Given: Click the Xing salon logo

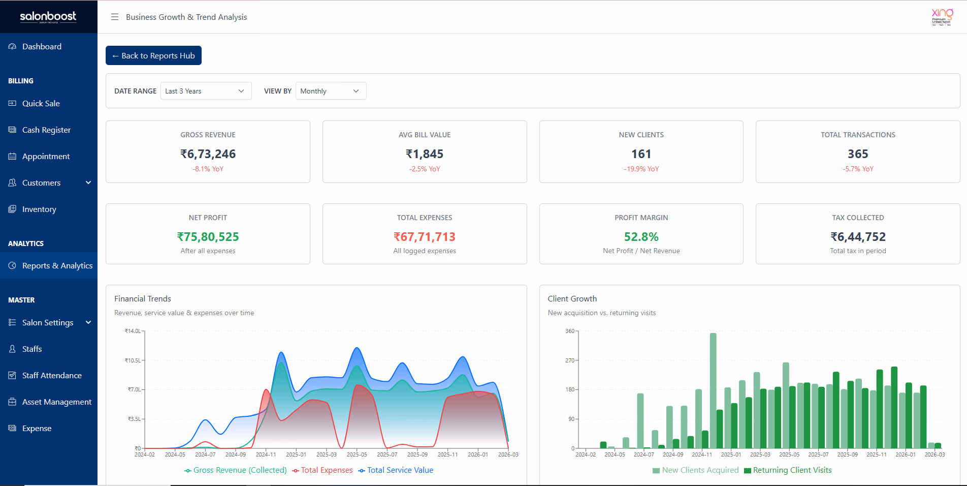Looking at the screenshot, I should tap(942, 16).
